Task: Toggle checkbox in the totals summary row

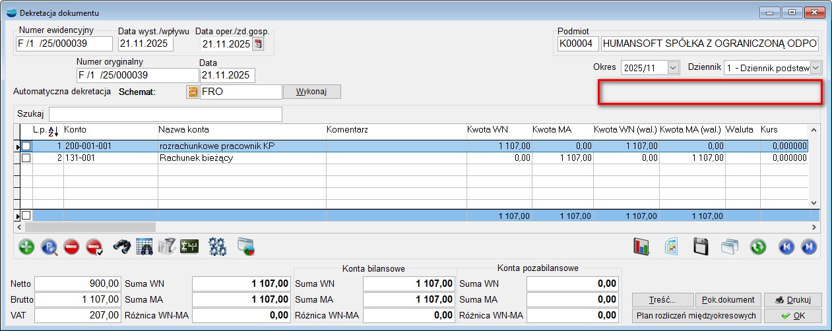Action: (26, 216)
